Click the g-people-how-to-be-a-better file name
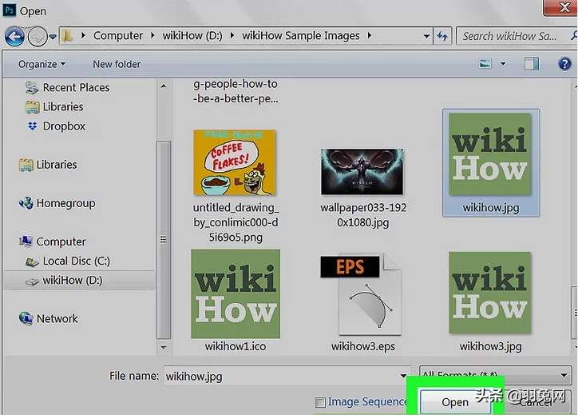Screen dimensions: 578x415 point(236,92)
